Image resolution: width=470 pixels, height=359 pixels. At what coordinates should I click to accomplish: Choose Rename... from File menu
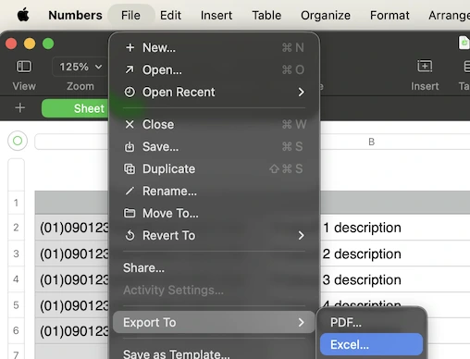214,191
